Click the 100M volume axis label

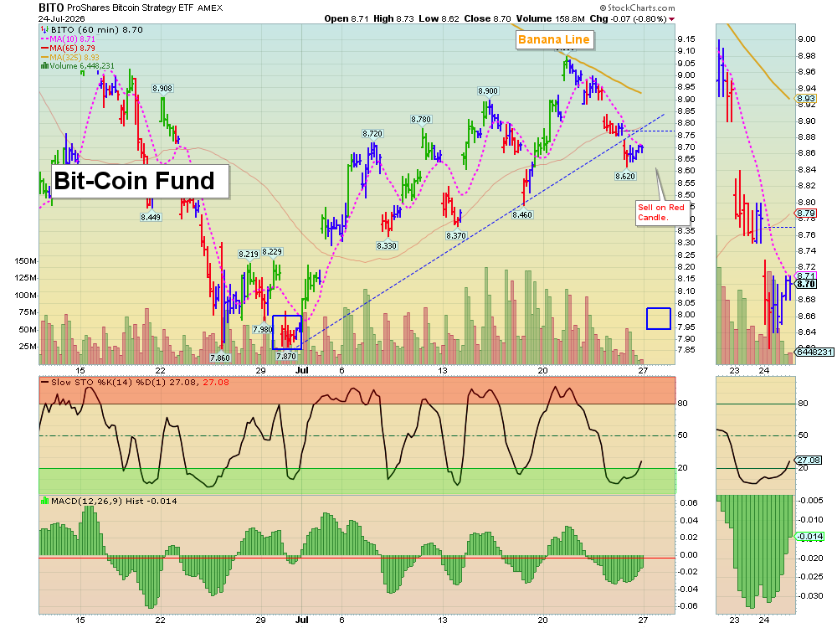pos(26,296)
